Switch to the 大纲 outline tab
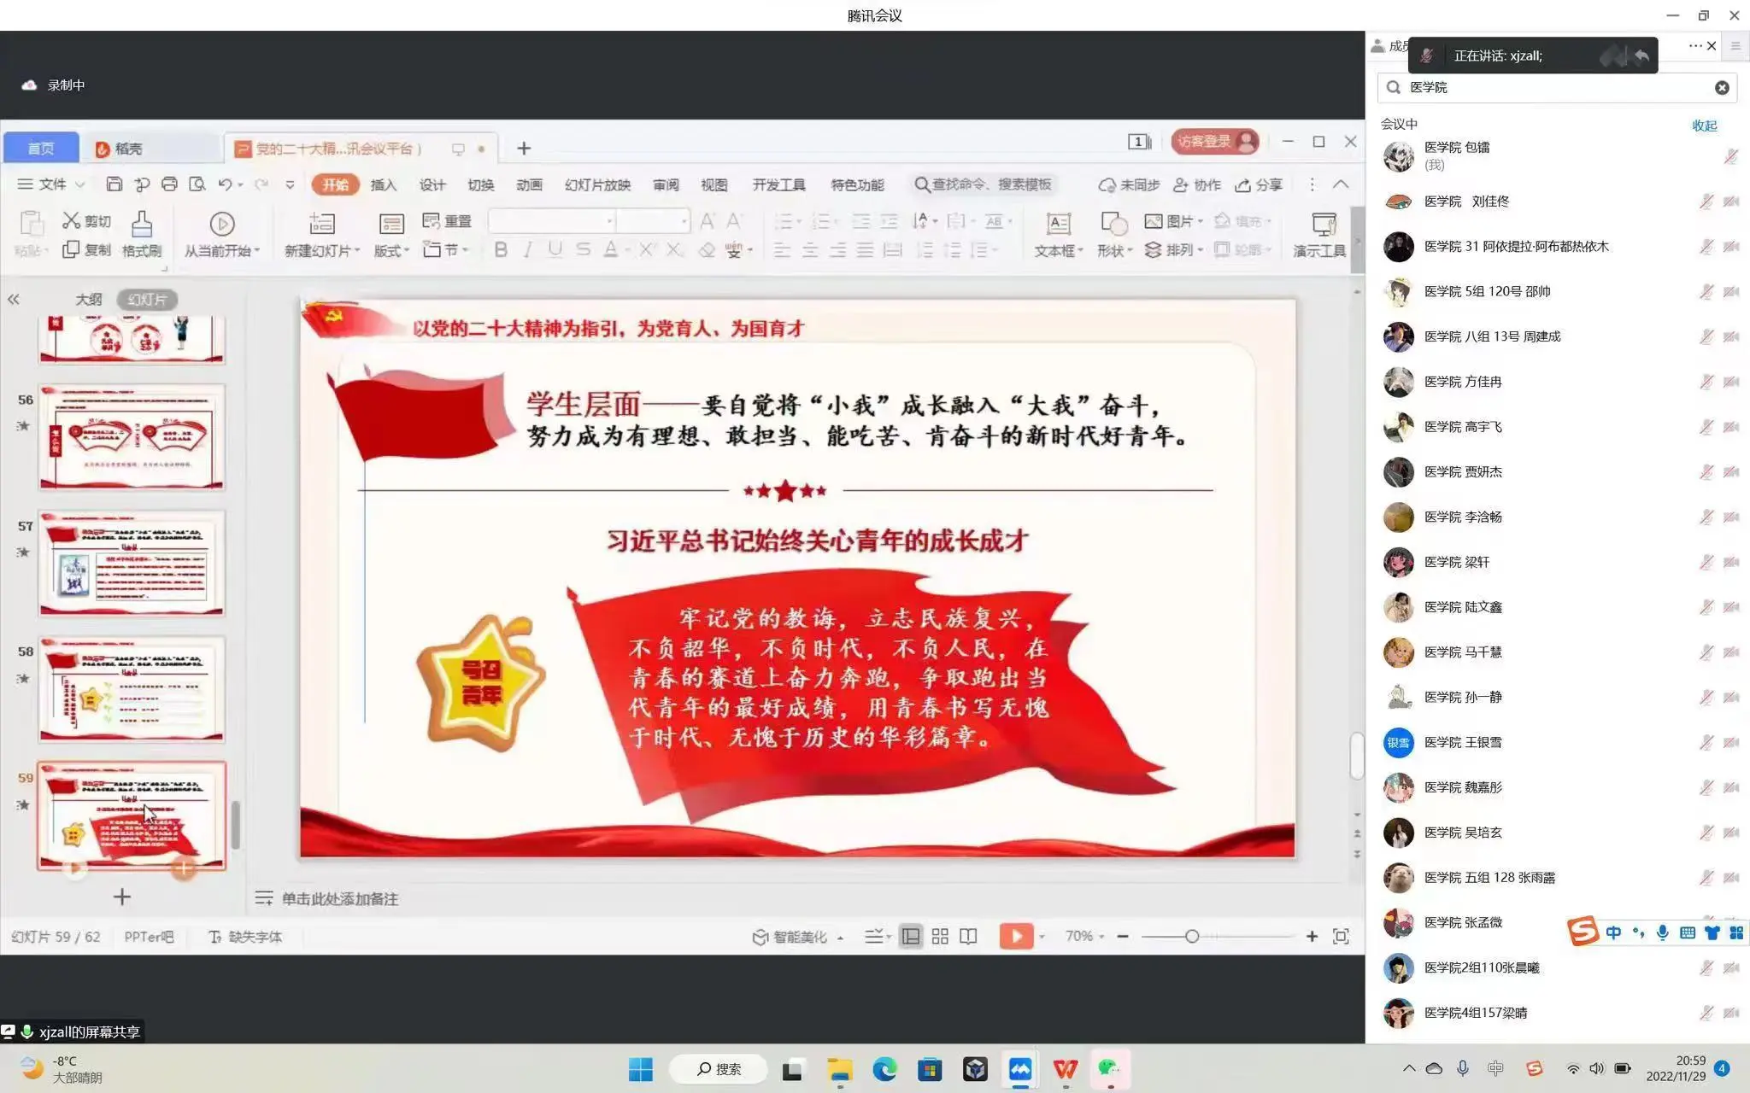Screen dimensions: 1750x1093 pos(88,299)
